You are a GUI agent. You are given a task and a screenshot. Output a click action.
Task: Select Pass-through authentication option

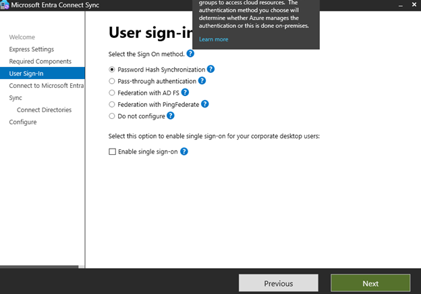pos(112,81)
